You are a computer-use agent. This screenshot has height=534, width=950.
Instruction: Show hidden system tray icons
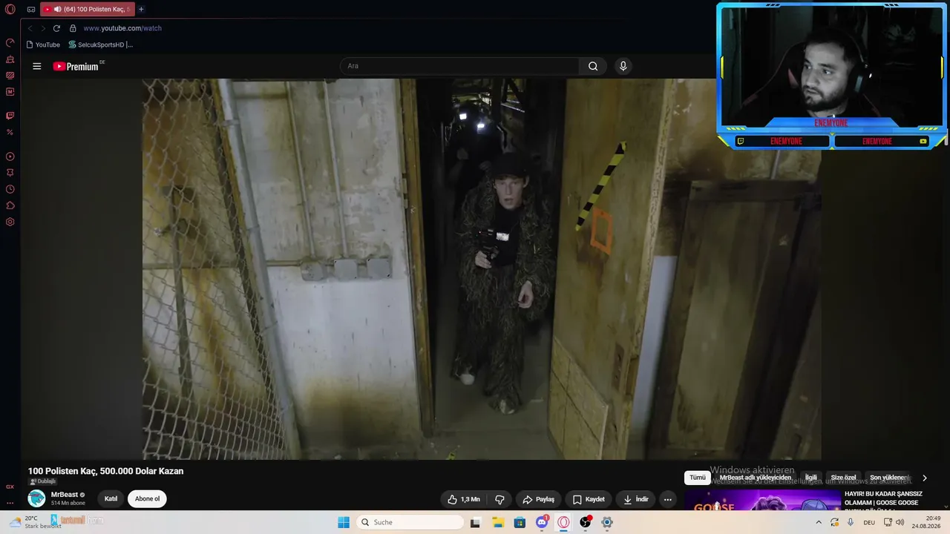tap(819, 522)
